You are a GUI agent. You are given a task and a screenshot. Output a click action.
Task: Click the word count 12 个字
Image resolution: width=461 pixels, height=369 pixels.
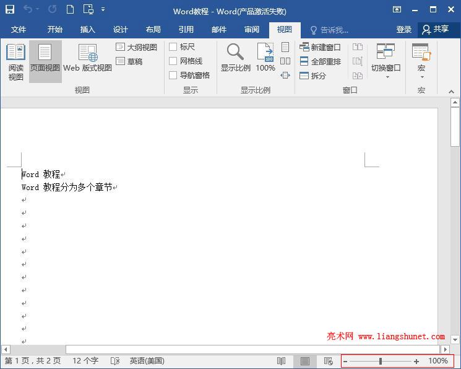[x=85, y=361]
